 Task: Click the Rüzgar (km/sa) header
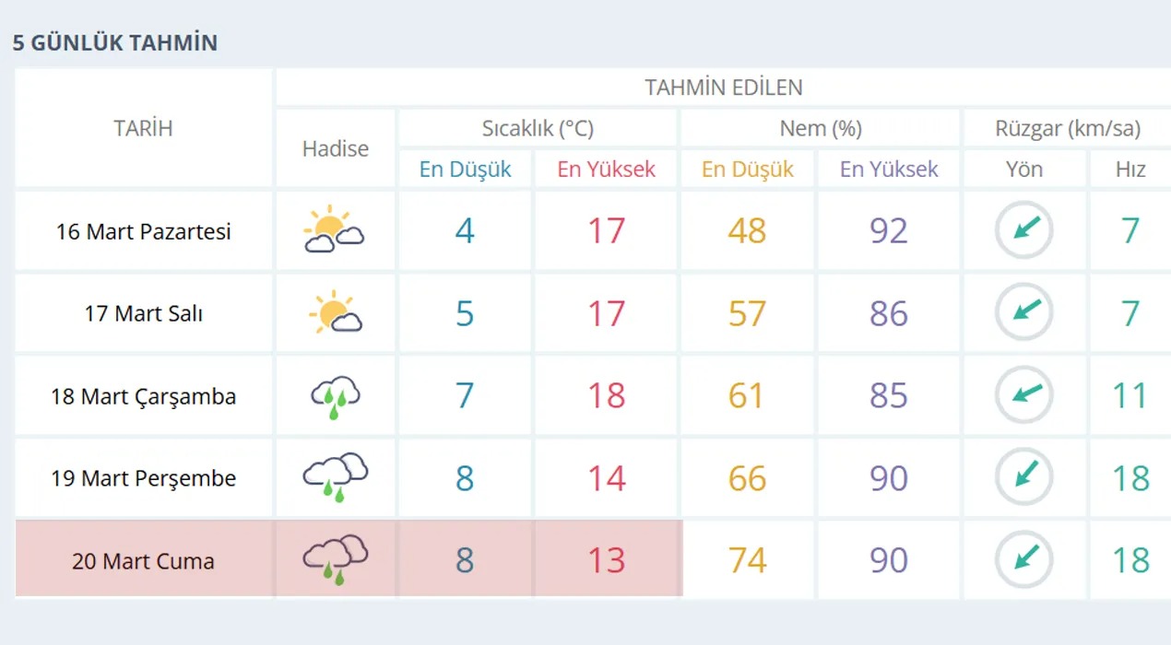(x=1067, y=128)
